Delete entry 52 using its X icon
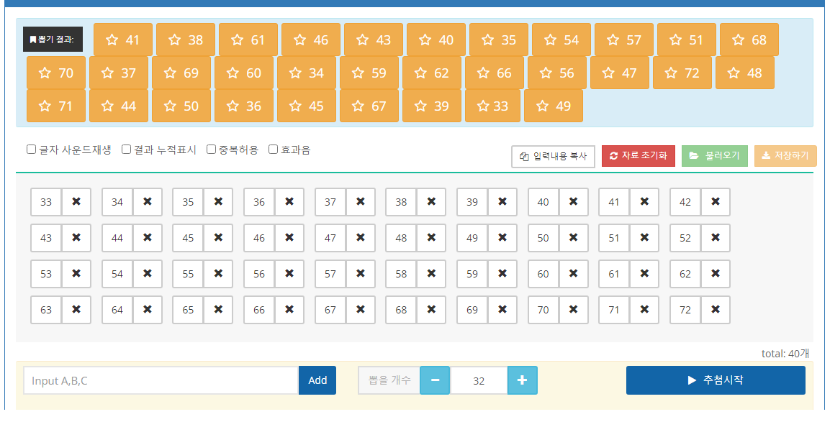Viewport: 830px width, 422px height. 715,238
